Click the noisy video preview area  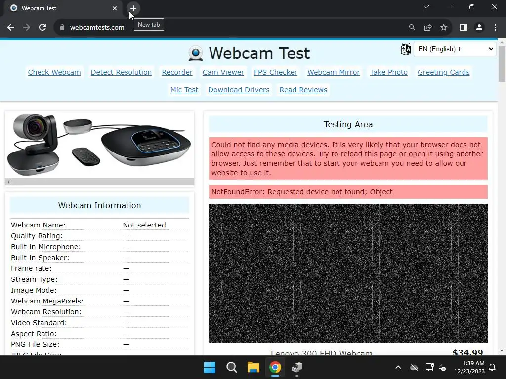tap(348, 273)
